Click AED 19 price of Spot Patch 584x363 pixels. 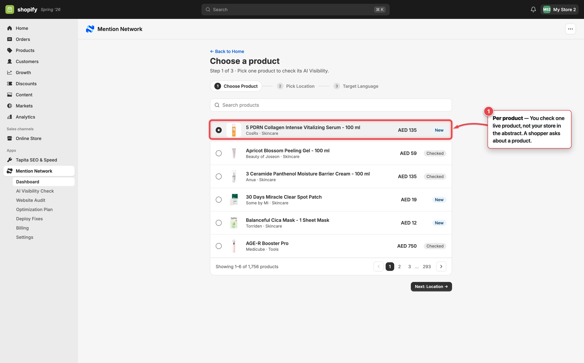[409, 200]
